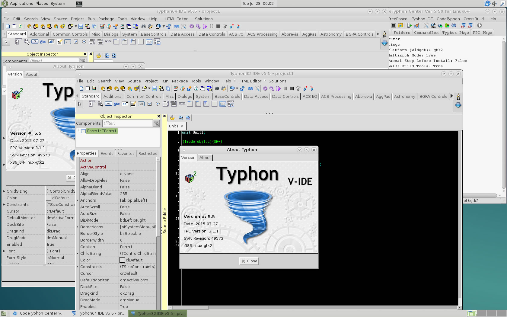Select TCheckBox component in Typhon32 palette
This screenshot has width=507, height=317.
pyautogui.click(x=149, y=104)
